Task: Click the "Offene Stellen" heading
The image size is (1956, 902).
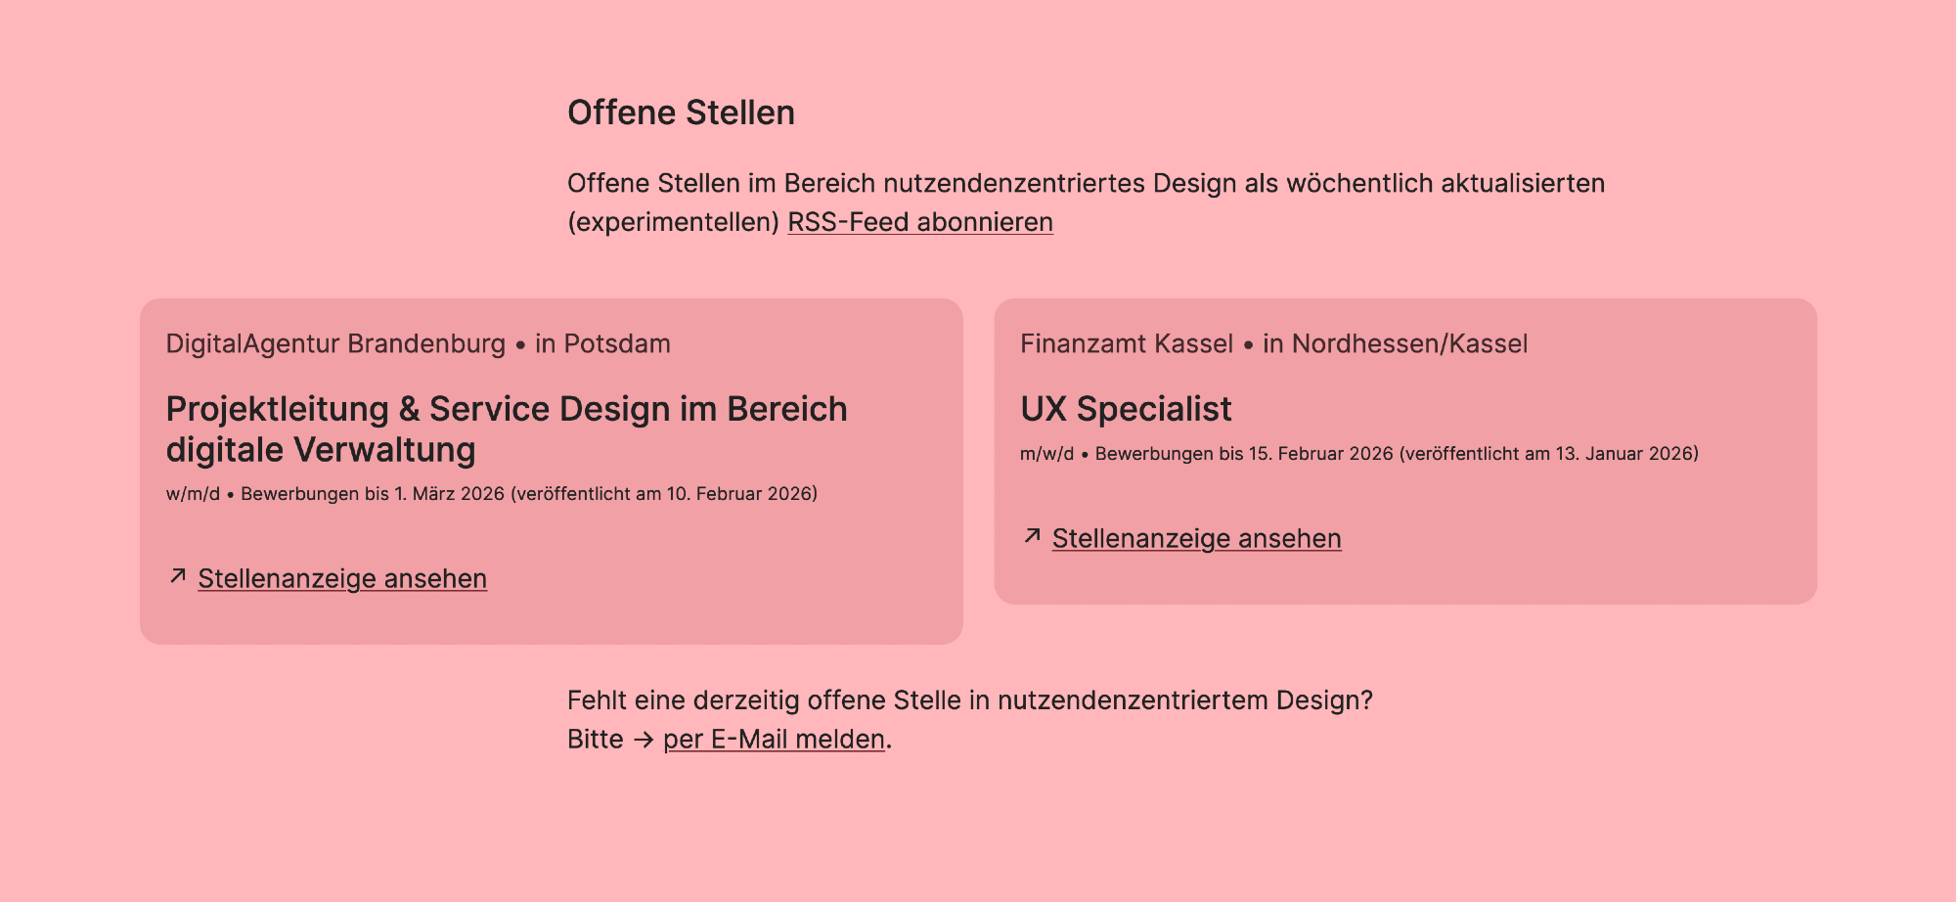Action: 681,113
